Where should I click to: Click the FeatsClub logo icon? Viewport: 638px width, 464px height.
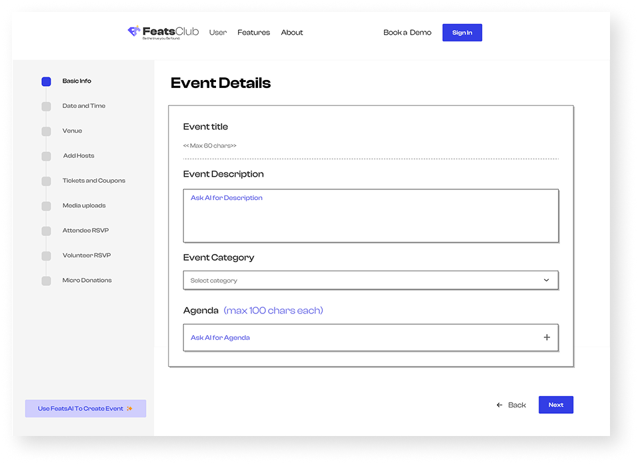click(x=134, y=31)
